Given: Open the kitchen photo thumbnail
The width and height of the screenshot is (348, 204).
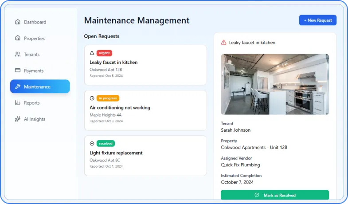Looking at the screenshot, I should [274, 84].
